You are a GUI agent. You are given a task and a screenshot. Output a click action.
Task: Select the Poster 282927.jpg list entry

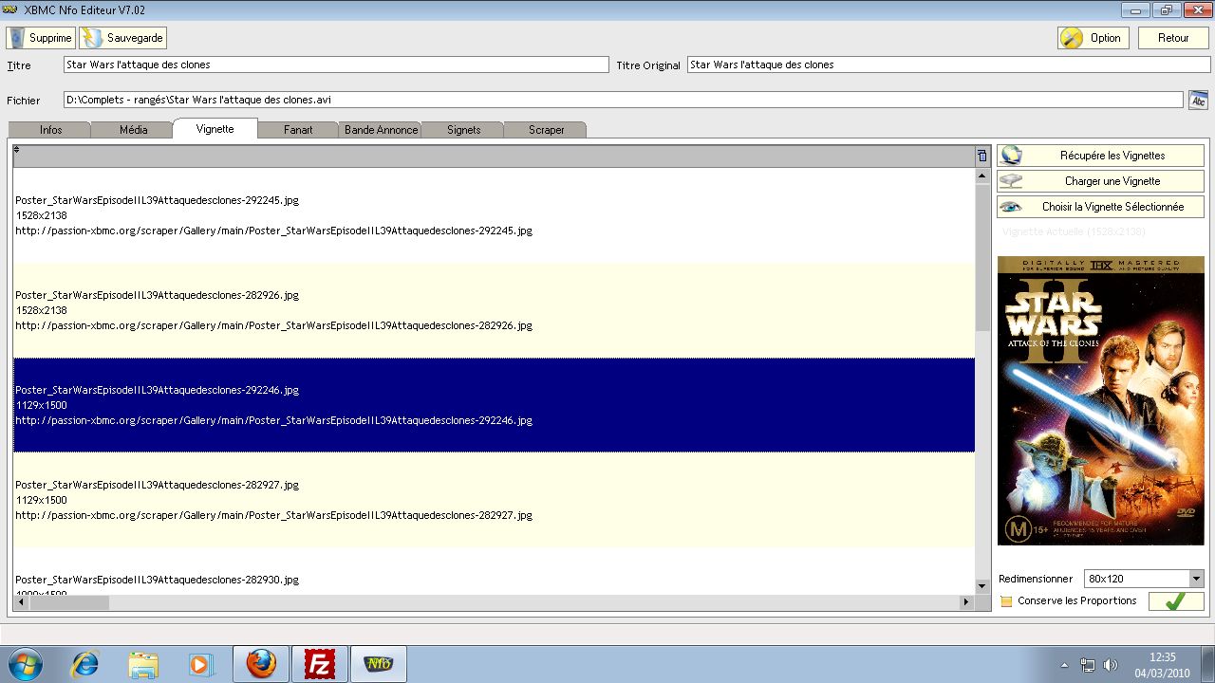494,500
